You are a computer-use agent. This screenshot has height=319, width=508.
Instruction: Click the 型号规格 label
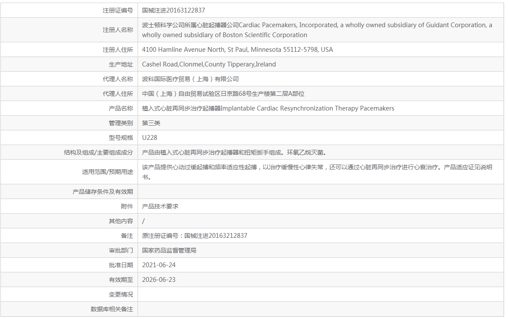120,138
